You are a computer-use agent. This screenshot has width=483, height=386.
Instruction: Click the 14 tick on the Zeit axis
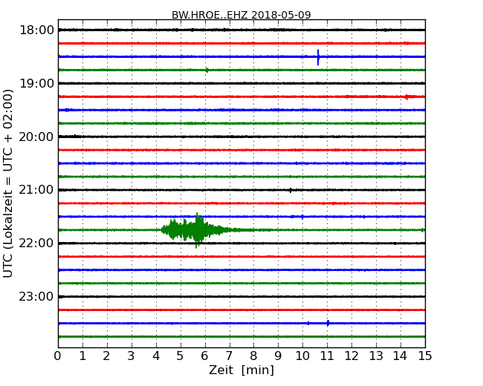click(x=401, y=356)
